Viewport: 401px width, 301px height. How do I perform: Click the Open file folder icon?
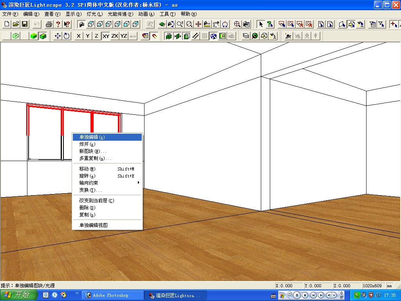pyautogui.click(x=16, y=24)
